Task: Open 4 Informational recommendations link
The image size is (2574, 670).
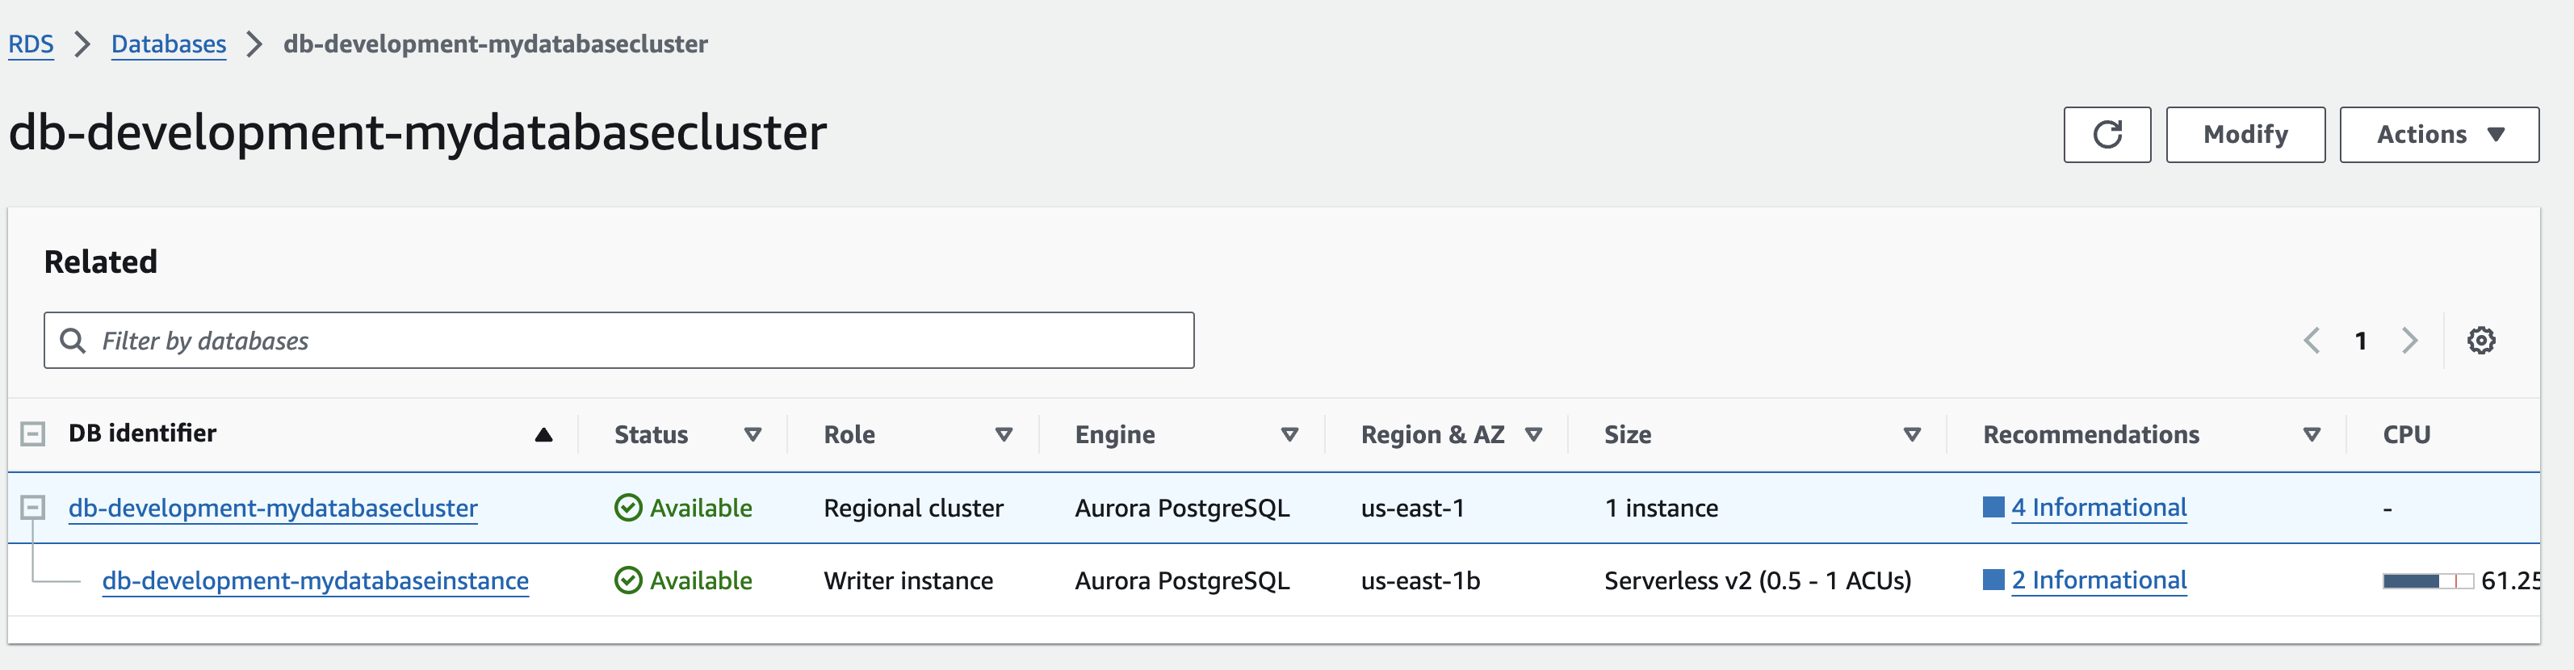Action: click(2099, 507)
